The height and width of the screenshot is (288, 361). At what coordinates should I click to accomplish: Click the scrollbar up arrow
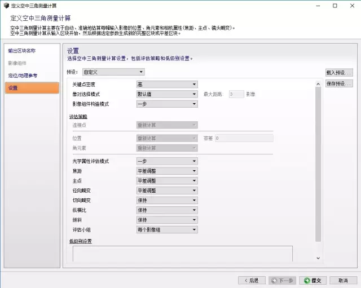(x=318, y=84)
